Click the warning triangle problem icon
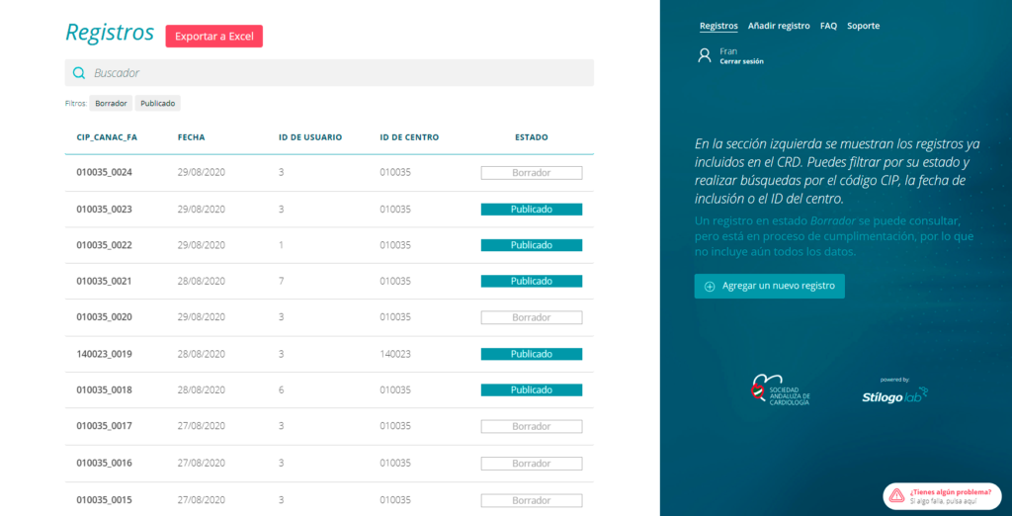This screenshot has width=1012, height=516. tap(896, 495)
